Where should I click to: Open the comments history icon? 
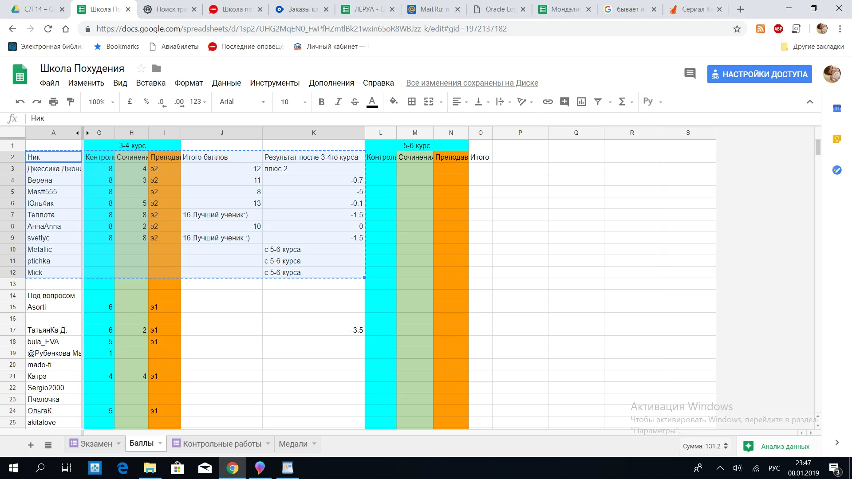[x=690, y=74]
